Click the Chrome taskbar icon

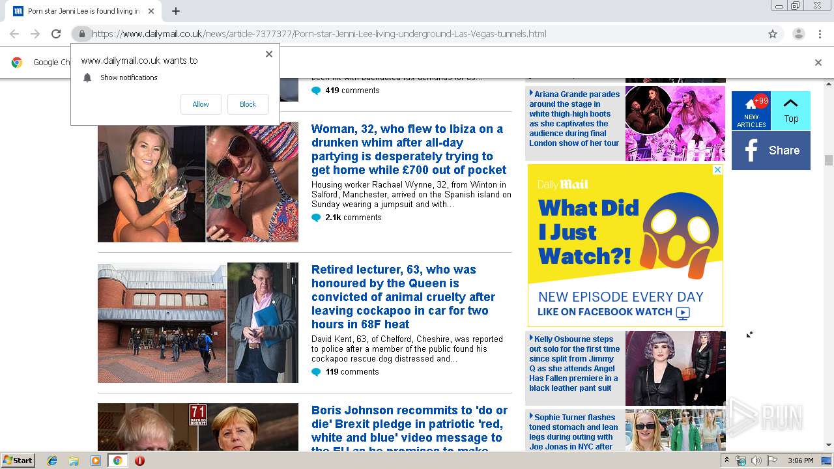click(117, 461)
